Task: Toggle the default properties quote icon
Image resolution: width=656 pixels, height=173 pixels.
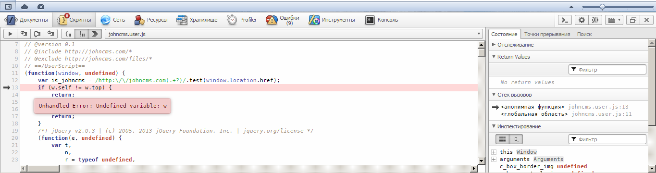Action: (516, 139)
